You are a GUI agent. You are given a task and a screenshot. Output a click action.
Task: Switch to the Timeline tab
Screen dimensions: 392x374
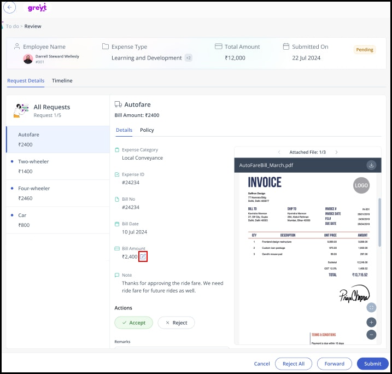tap(62, 81)
